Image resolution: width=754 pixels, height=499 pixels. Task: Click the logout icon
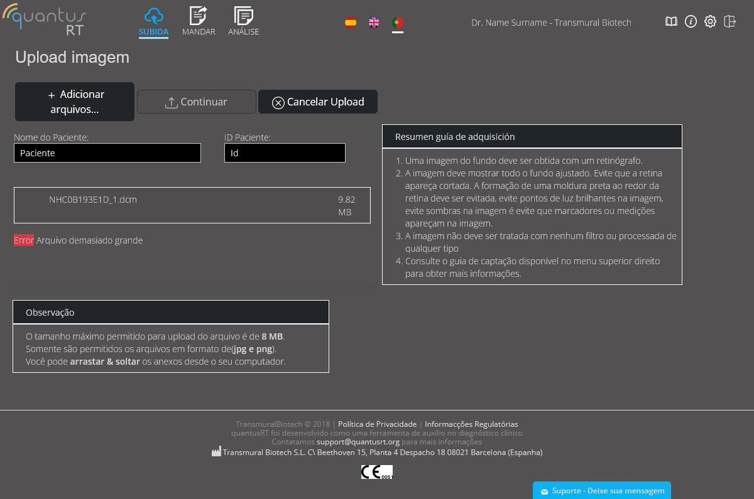(x=729, y=22)
